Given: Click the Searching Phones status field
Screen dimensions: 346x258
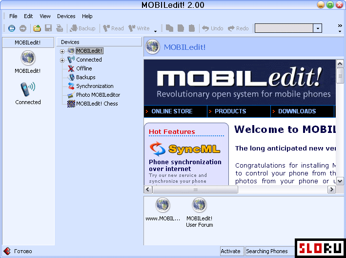Looking at the screenshot, I should [x=270, y=251].
